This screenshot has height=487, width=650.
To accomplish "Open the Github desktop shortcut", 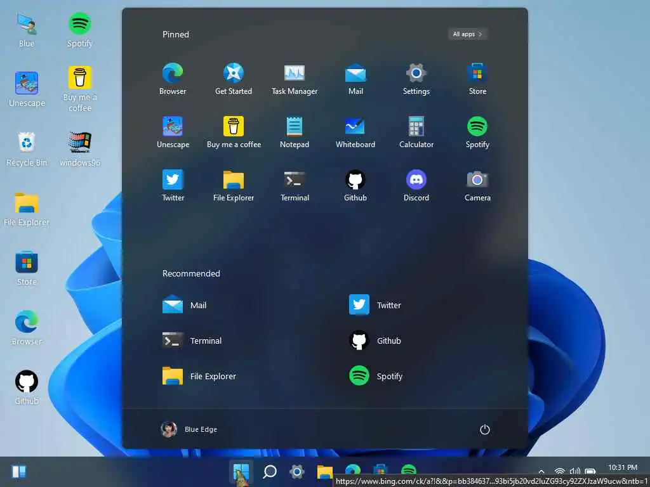I will click(27, 387).
